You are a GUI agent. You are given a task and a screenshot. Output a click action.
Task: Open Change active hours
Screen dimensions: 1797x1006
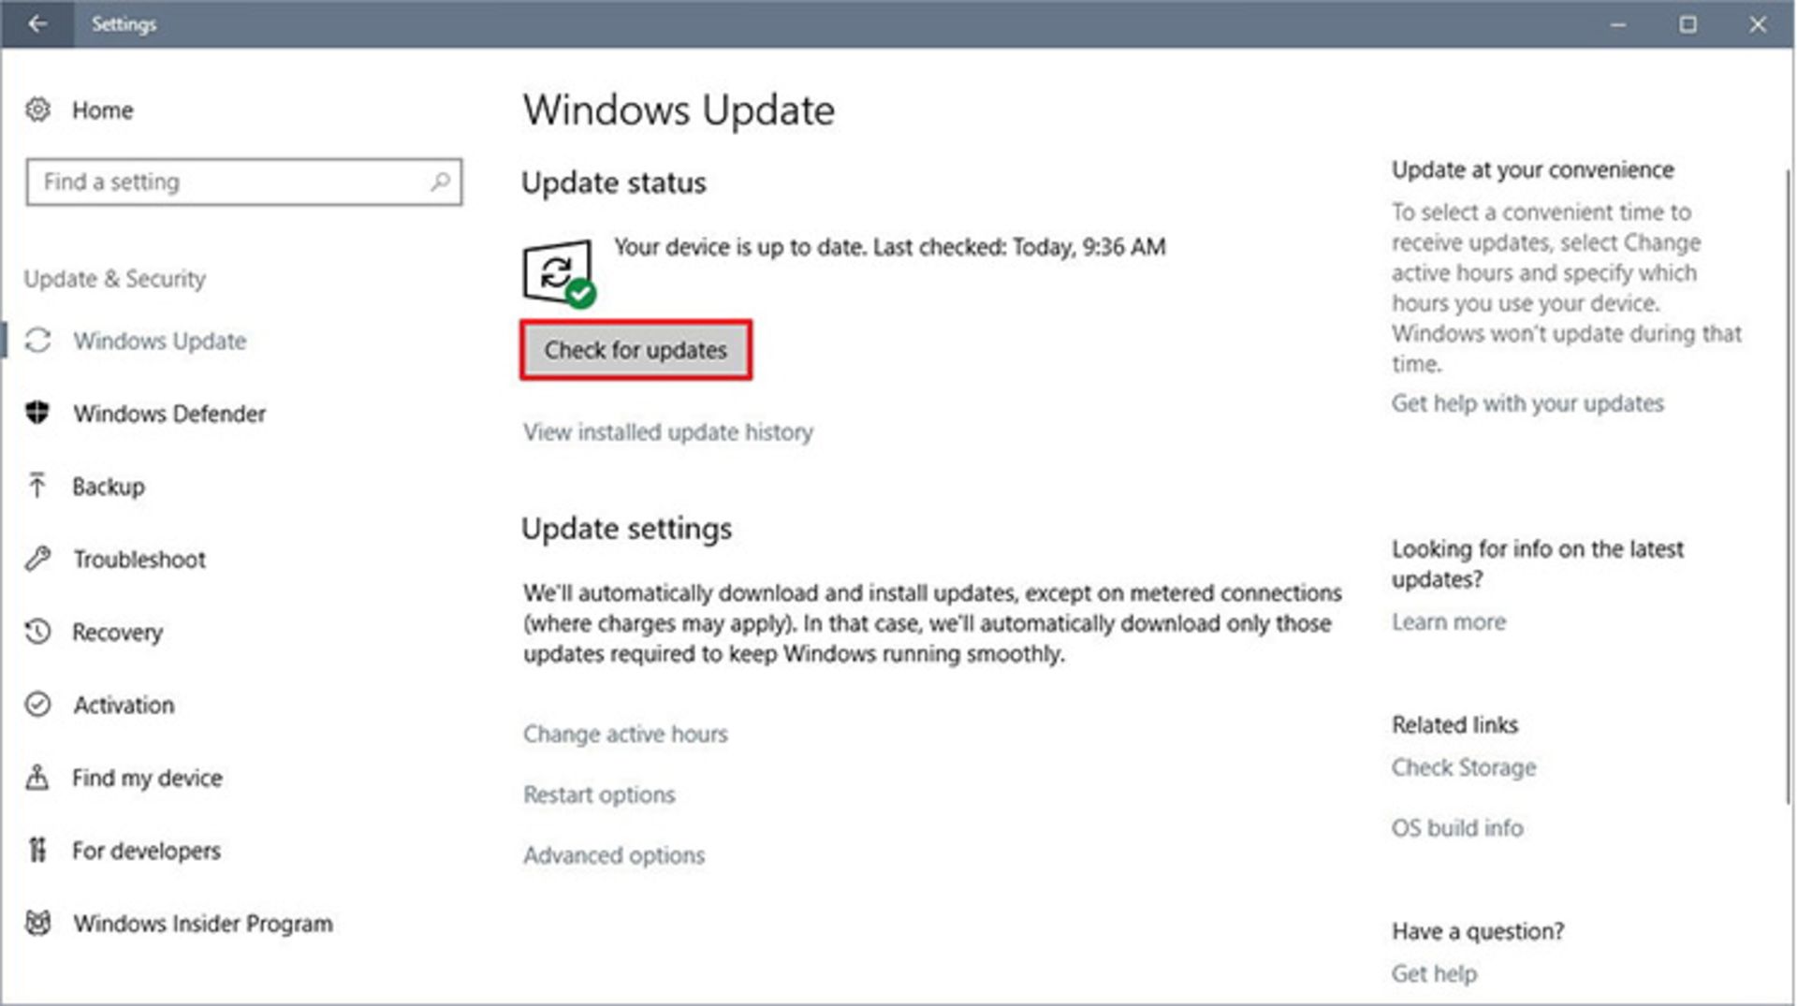click(625, 734)
